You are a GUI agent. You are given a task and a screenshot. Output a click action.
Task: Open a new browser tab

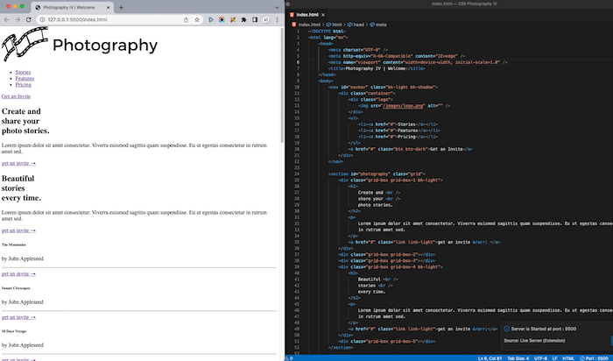121,7
